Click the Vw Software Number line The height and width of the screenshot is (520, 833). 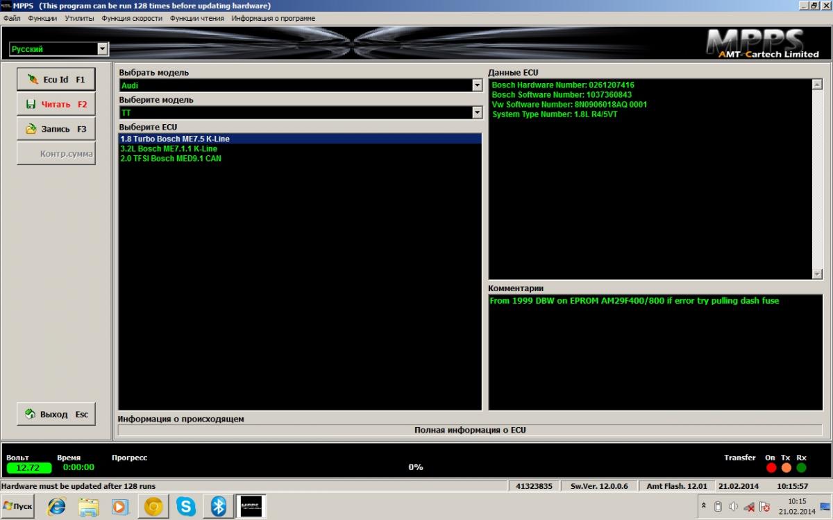pyautogui.click(x=569, y=105)
